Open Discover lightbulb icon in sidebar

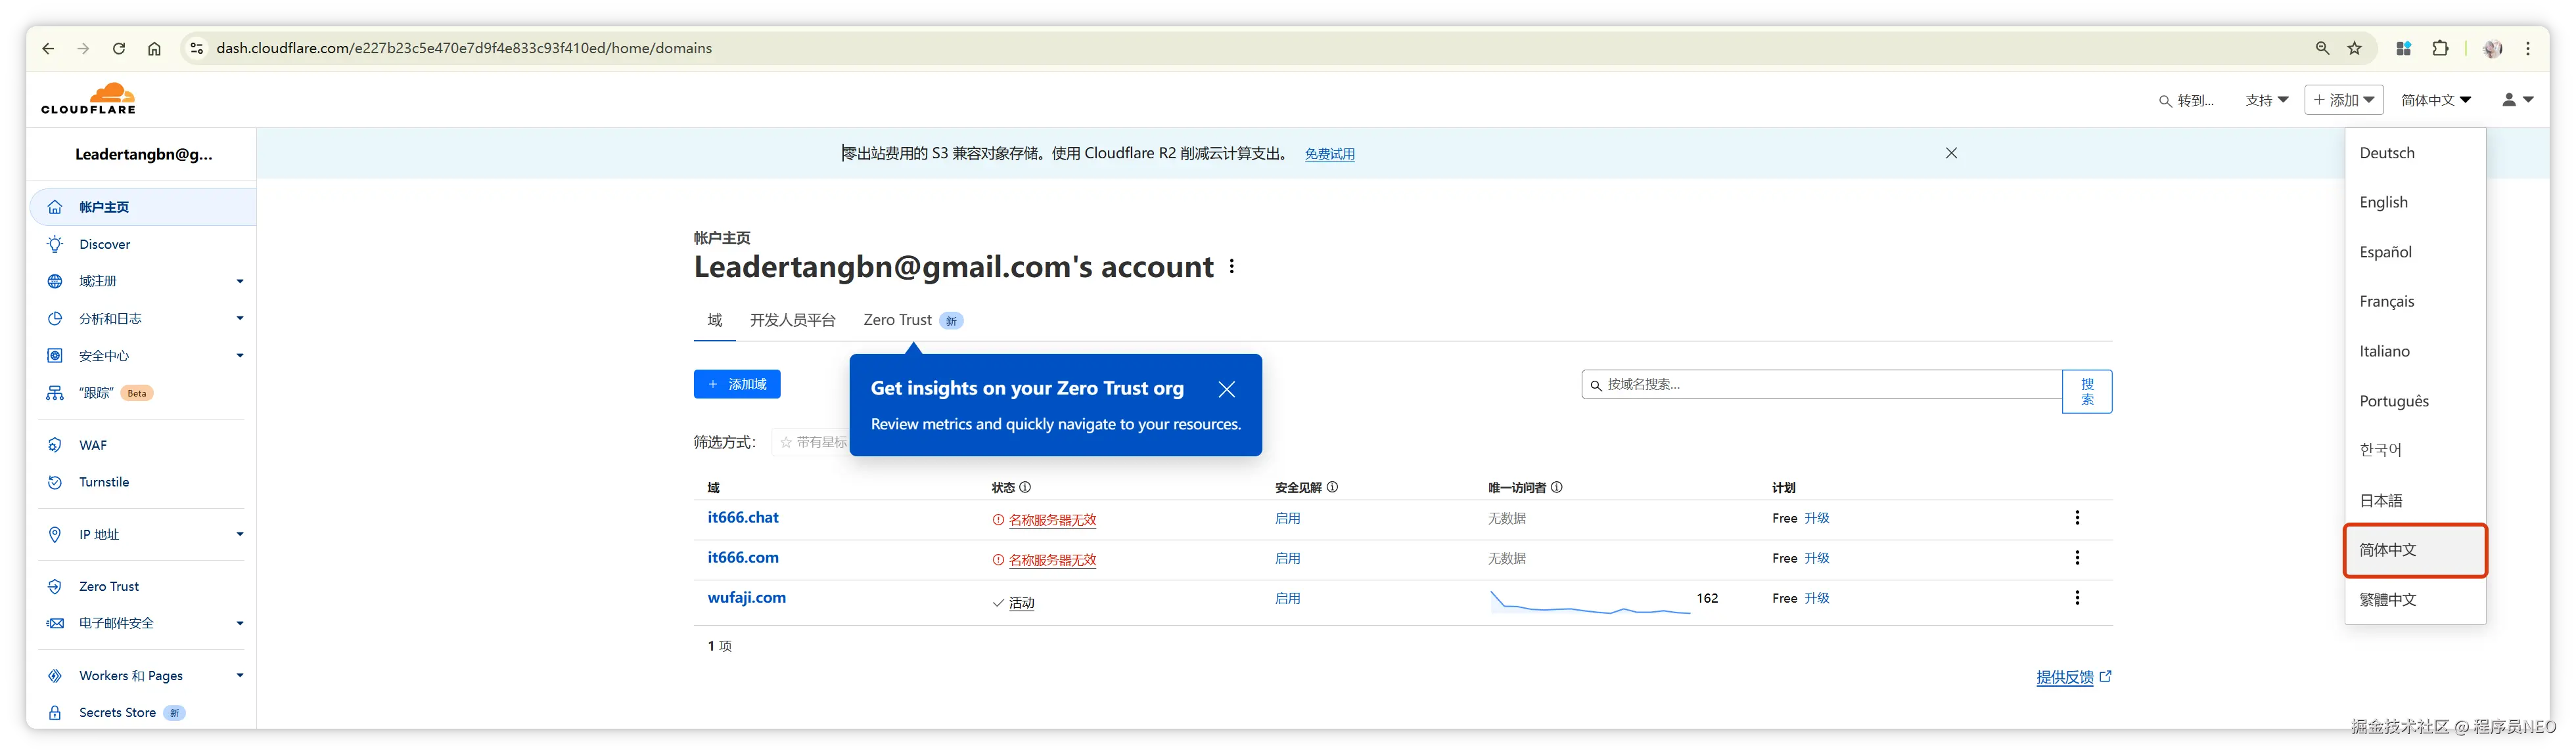pos(55,245)
